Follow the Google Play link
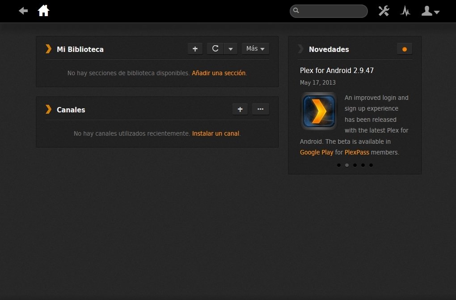Viewport: 456px width, 300px height. [317, 152]
